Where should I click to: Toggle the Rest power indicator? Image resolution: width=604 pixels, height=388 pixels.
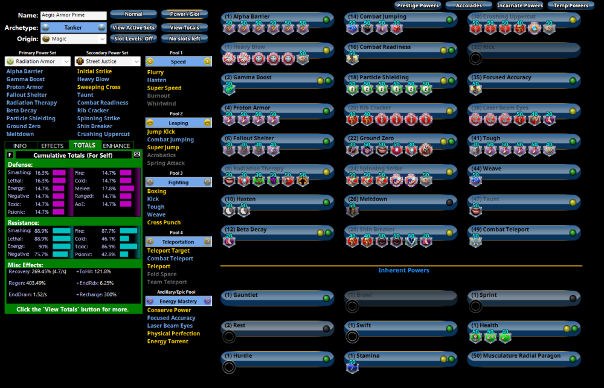pyautogui.click(x=326, y=329)
